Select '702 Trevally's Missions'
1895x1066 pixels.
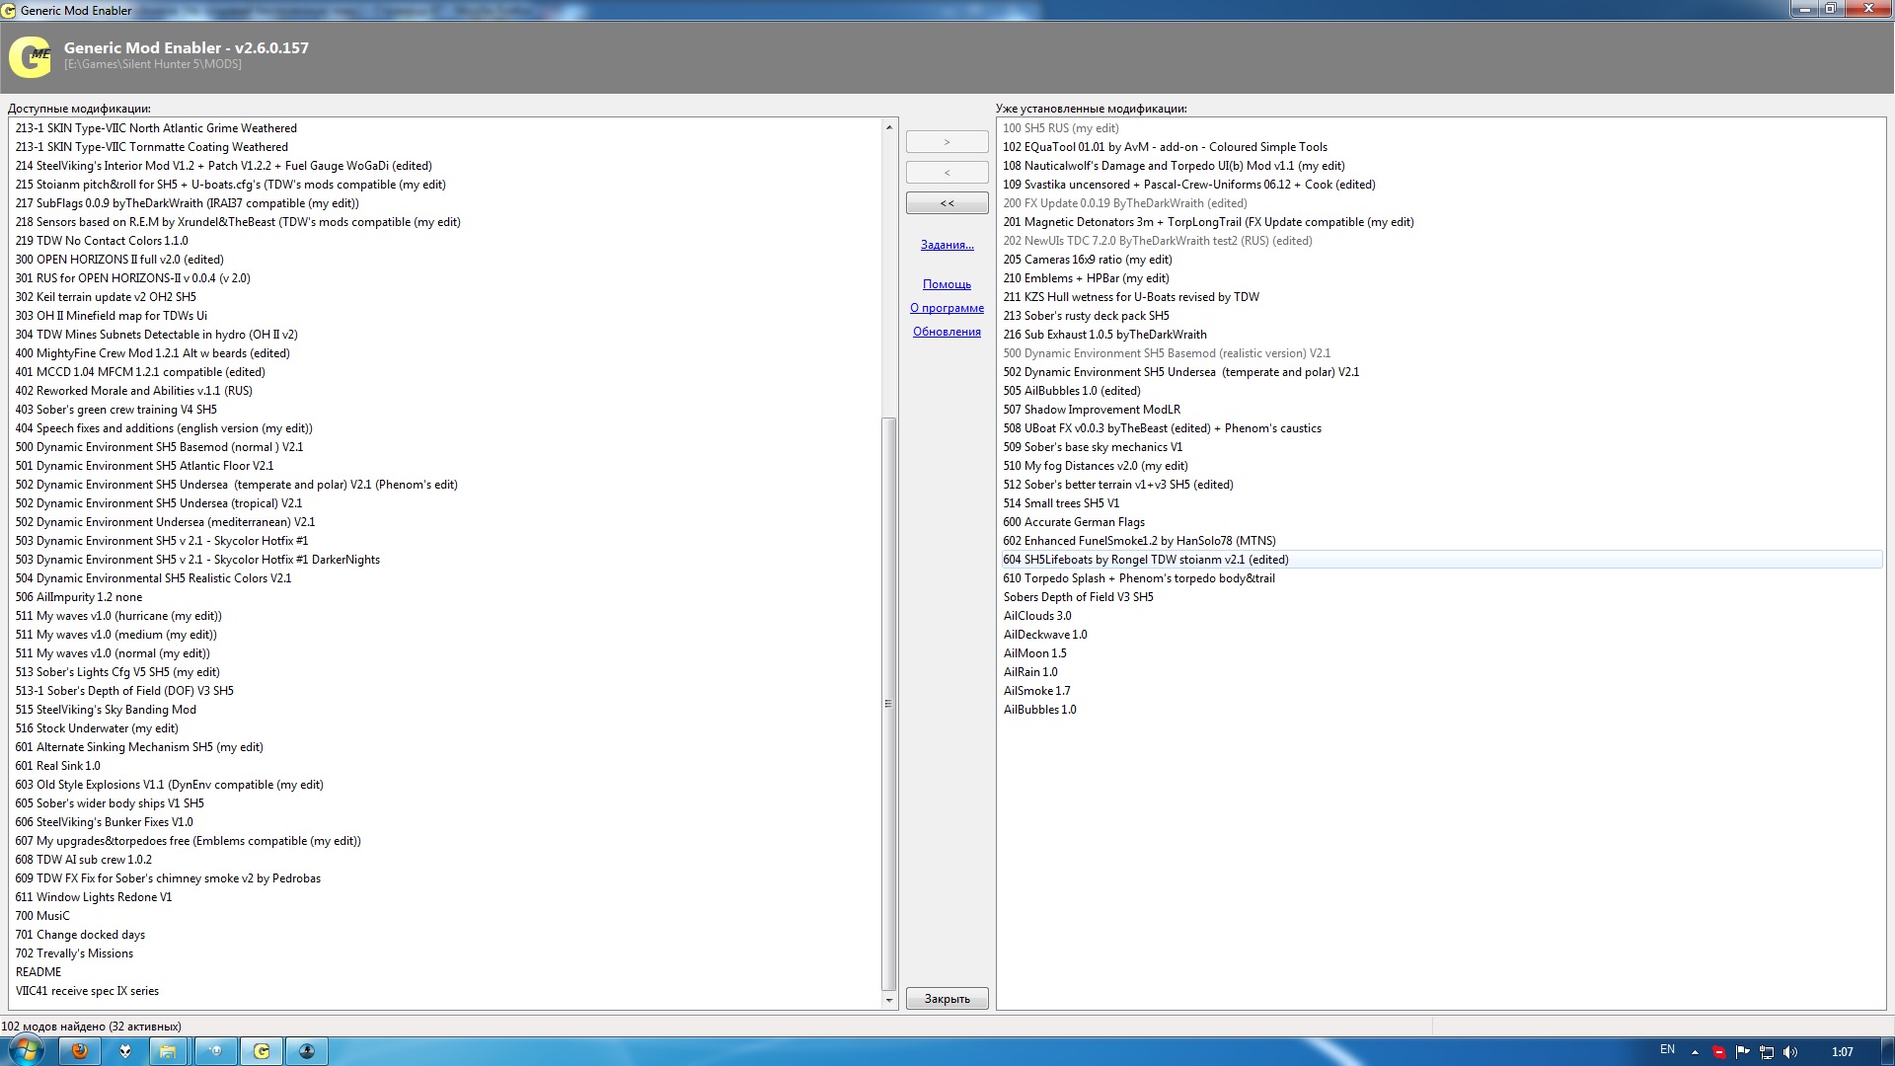pos(74,953)
